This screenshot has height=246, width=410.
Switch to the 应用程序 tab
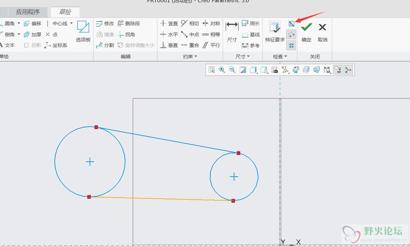click(28, 12)
